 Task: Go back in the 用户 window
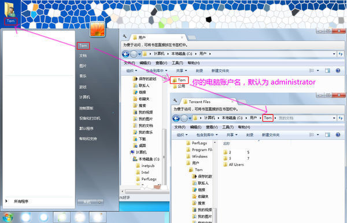tap(125, 54)
